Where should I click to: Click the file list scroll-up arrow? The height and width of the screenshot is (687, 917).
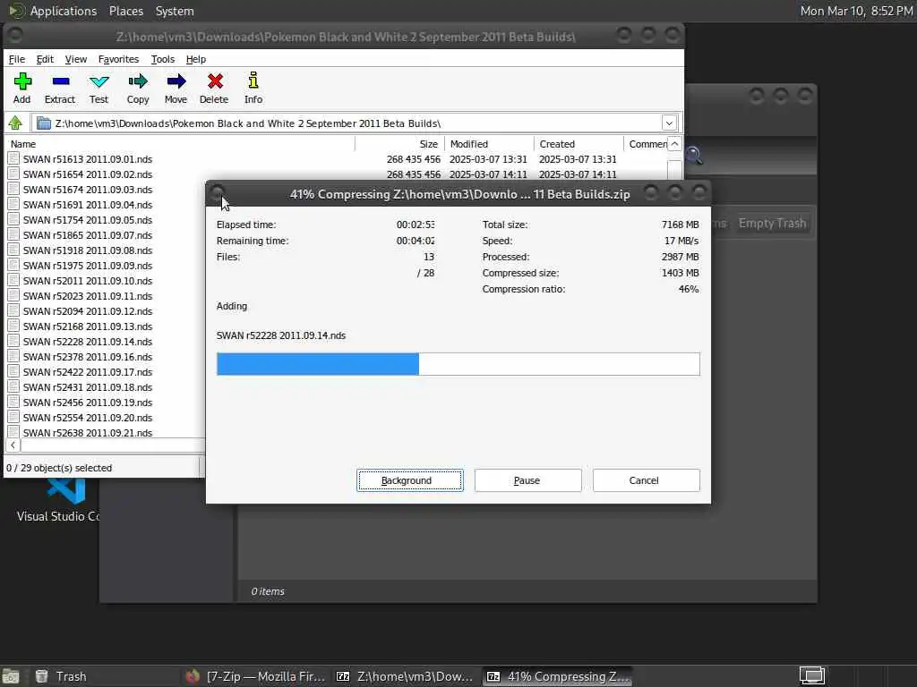pyautogui.click(x=674, y=144)
